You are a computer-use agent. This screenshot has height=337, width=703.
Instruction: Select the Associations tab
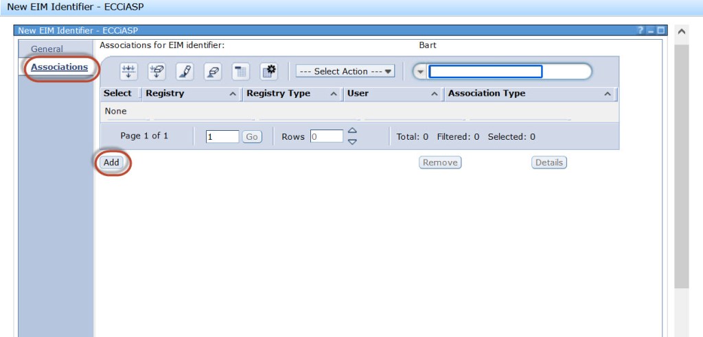pyautogui.click(x=59, y=67)
